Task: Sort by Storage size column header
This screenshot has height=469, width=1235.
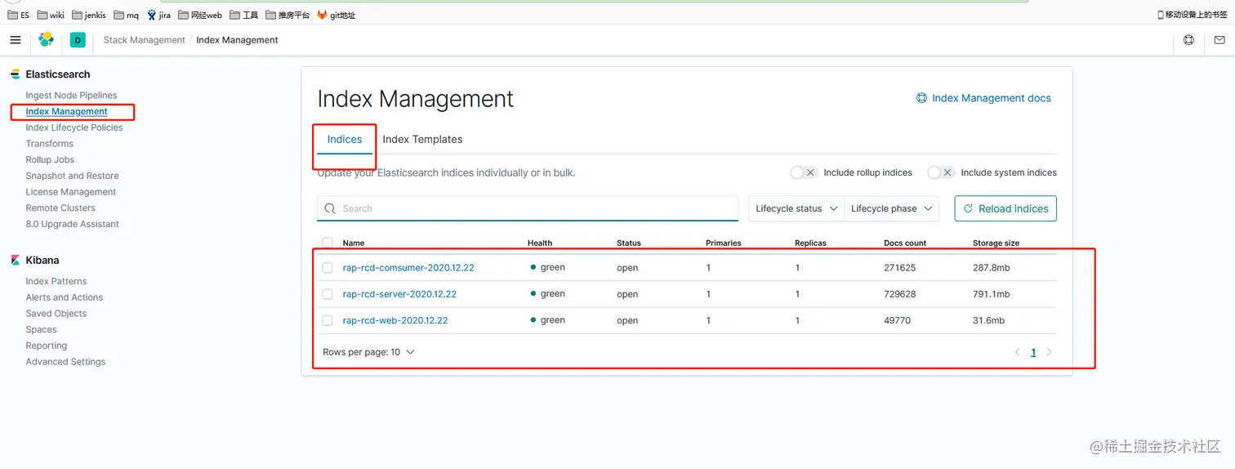Action: coord(996,243)
